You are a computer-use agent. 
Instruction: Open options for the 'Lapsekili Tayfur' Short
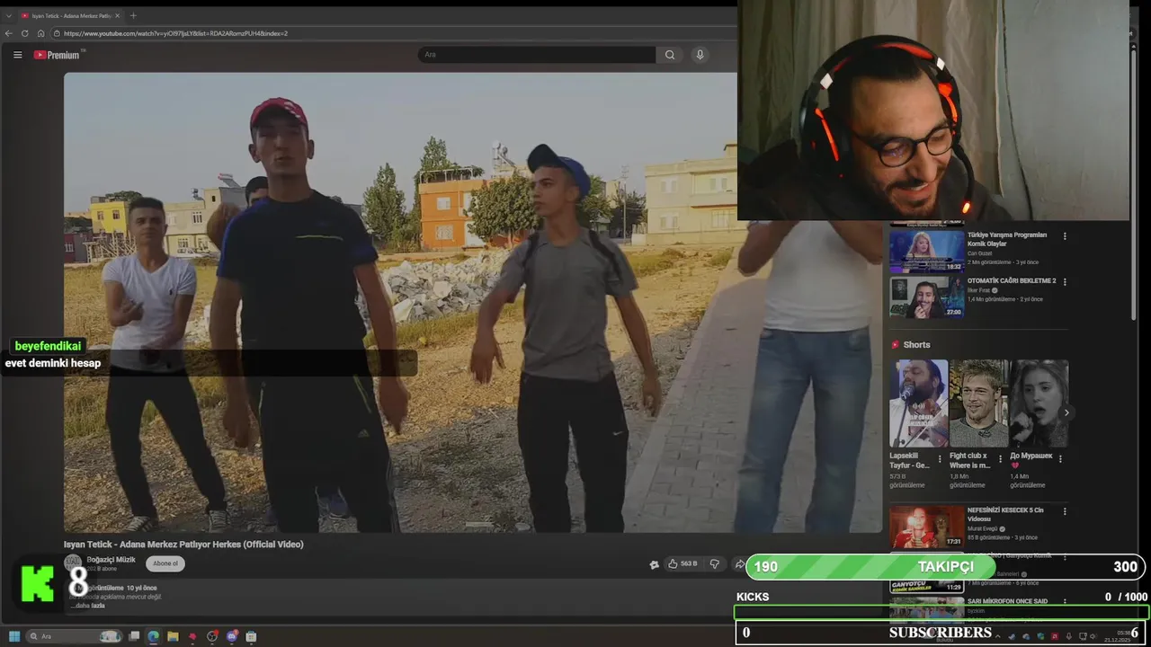(941, 458)
